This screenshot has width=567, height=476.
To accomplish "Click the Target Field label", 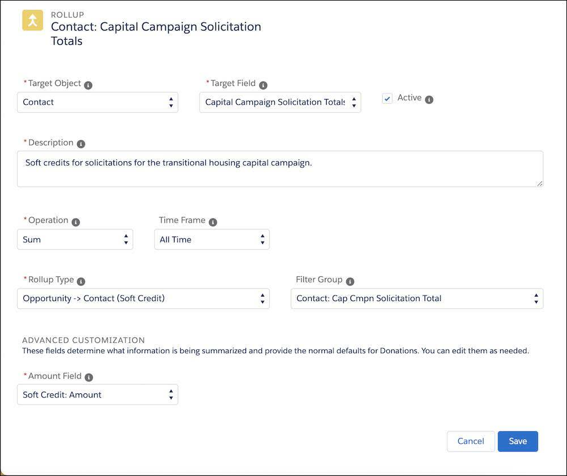I will [x=233, y=83].
